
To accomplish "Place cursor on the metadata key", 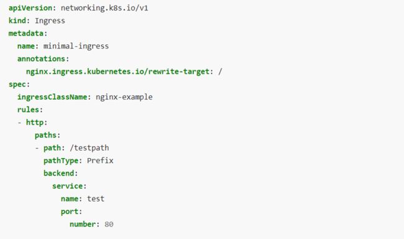I will coord(26,33).
